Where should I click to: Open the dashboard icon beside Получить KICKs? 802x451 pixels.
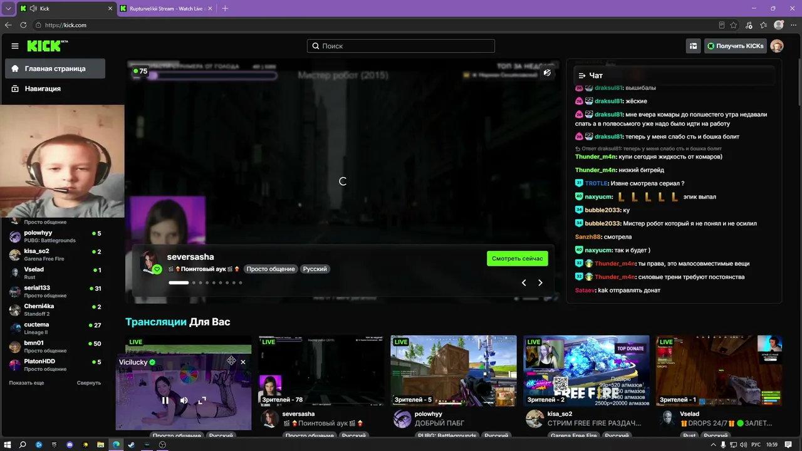tap(694, 46)
